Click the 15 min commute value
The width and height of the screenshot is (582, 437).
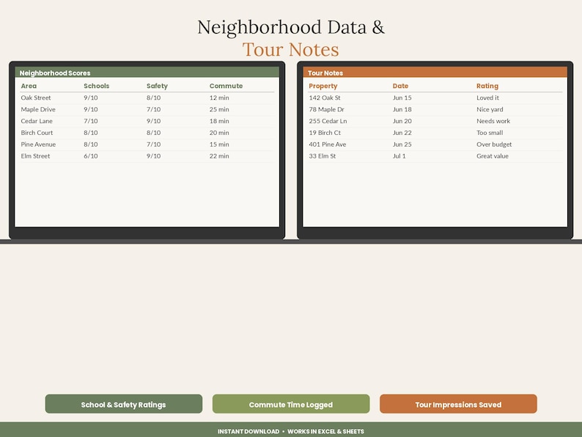click(x=219, y=144)
